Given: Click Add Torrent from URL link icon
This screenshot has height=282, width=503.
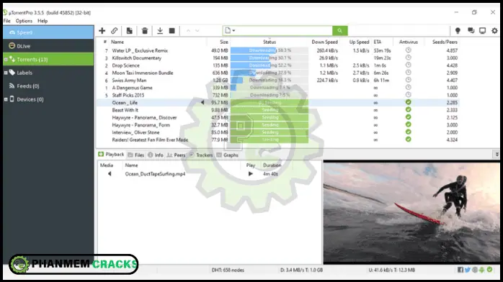Looking at the screenshot, I should tap(114, 31).
